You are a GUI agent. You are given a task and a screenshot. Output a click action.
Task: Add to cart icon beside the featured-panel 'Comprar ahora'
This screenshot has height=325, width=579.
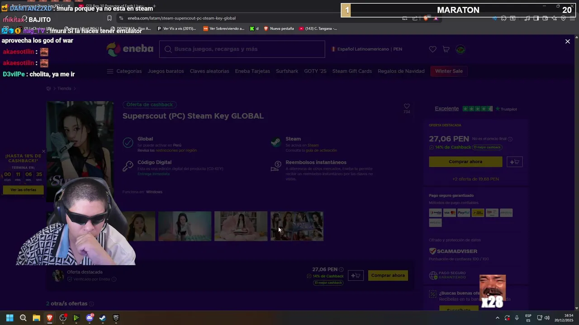(x=515, y=162)
